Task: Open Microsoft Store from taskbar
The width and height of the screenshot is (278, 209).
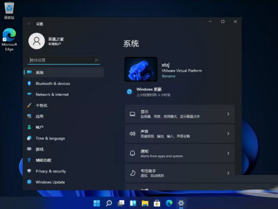Action: [x=157, y=203]
